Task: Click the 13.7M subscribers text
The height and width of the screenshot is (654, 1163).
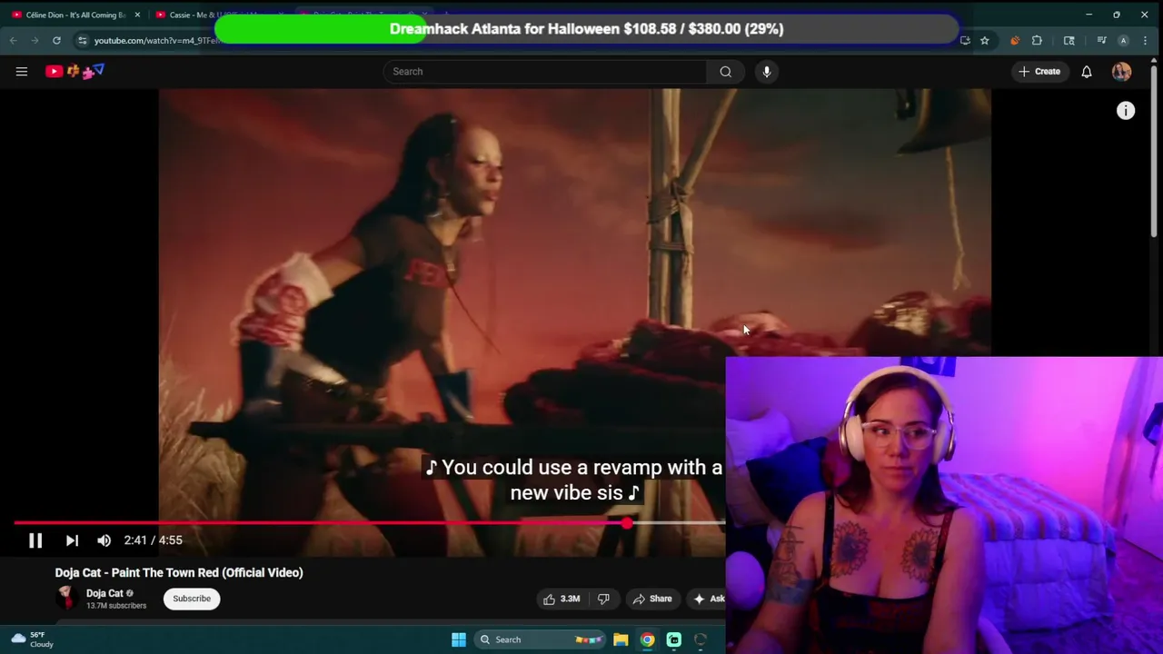Action: 116,606
